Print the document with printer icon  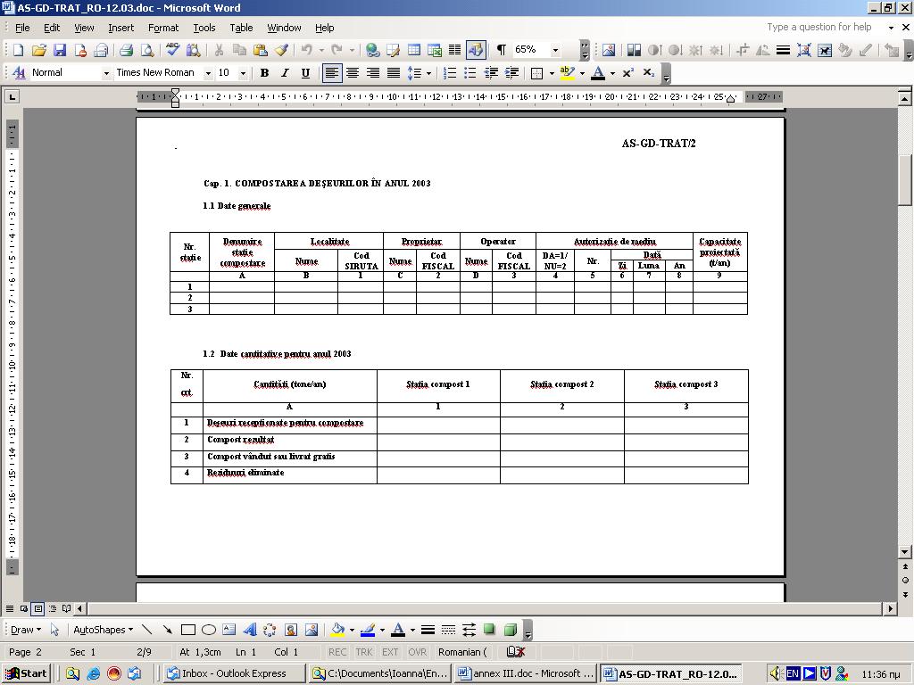pos(126,50)
